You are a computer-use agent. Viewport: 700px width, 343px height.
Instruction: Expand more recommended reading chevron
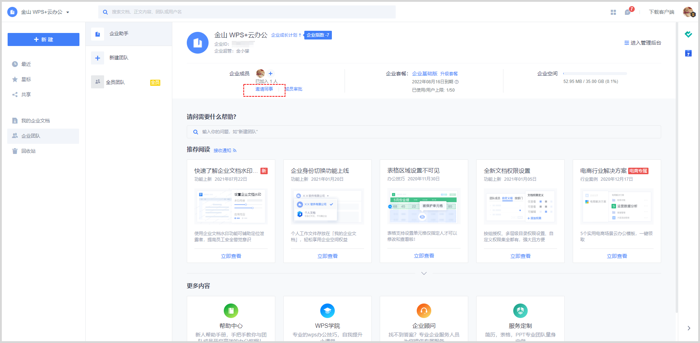pyautogui.click(x=424, y=273)
